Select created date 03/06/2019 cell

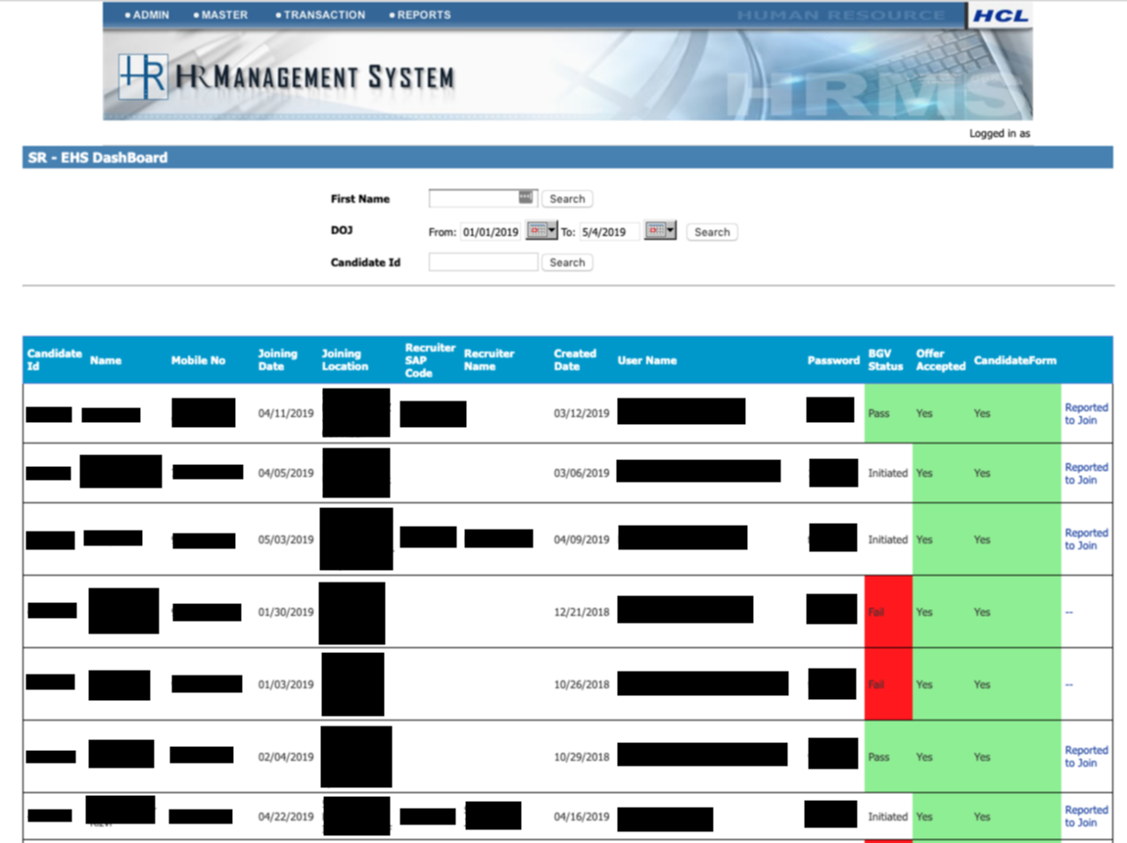(x=582, y=473)
